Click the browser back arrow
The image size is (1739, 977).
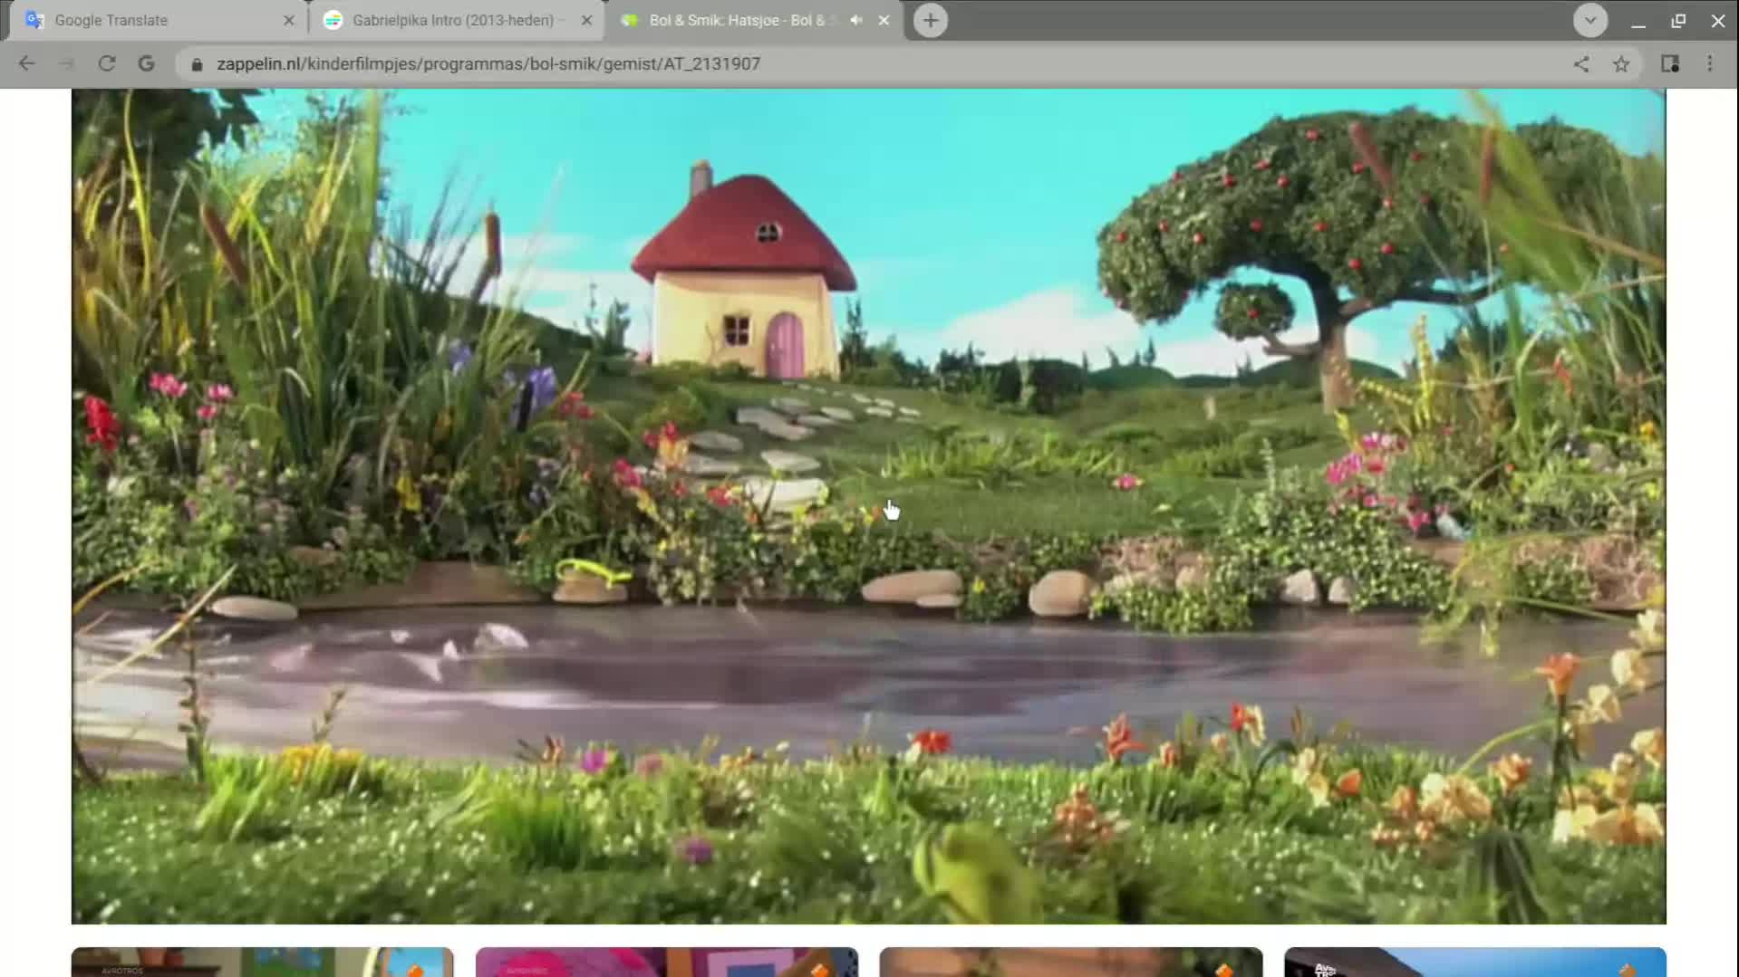(x=26, y=63)
